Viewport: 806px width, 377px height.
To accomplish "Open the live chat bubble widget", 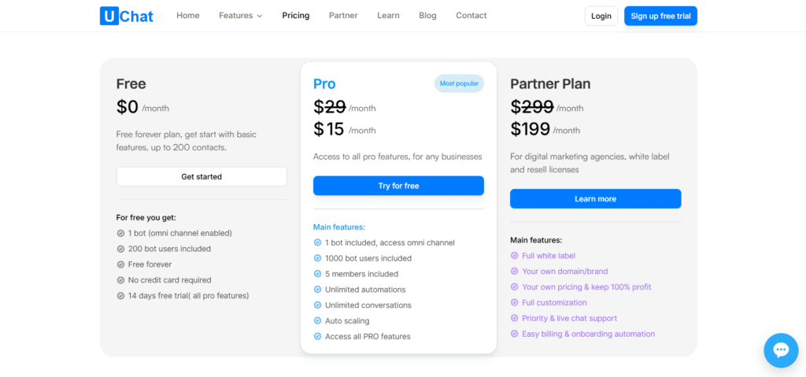I will pyautogui.click(x=781, y=350).
